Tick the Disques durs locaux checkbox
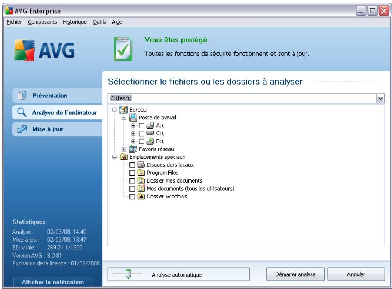This screenshot has width=392, height=289. 132,165
